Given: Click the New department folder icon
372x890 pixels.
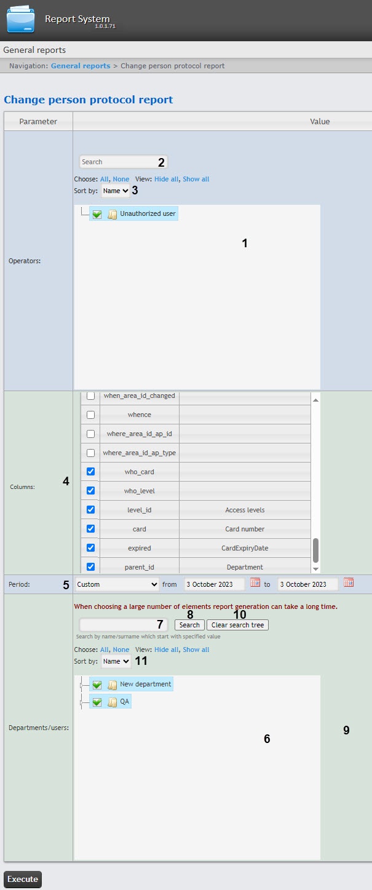Looking at the screenshot, I should pyautogui.click(x=113, y=684).
